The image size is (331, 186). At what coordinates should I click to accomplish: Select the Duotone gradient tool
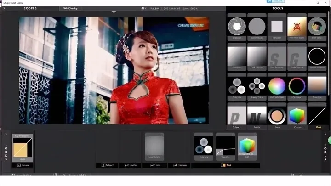(x=317, y=87)
